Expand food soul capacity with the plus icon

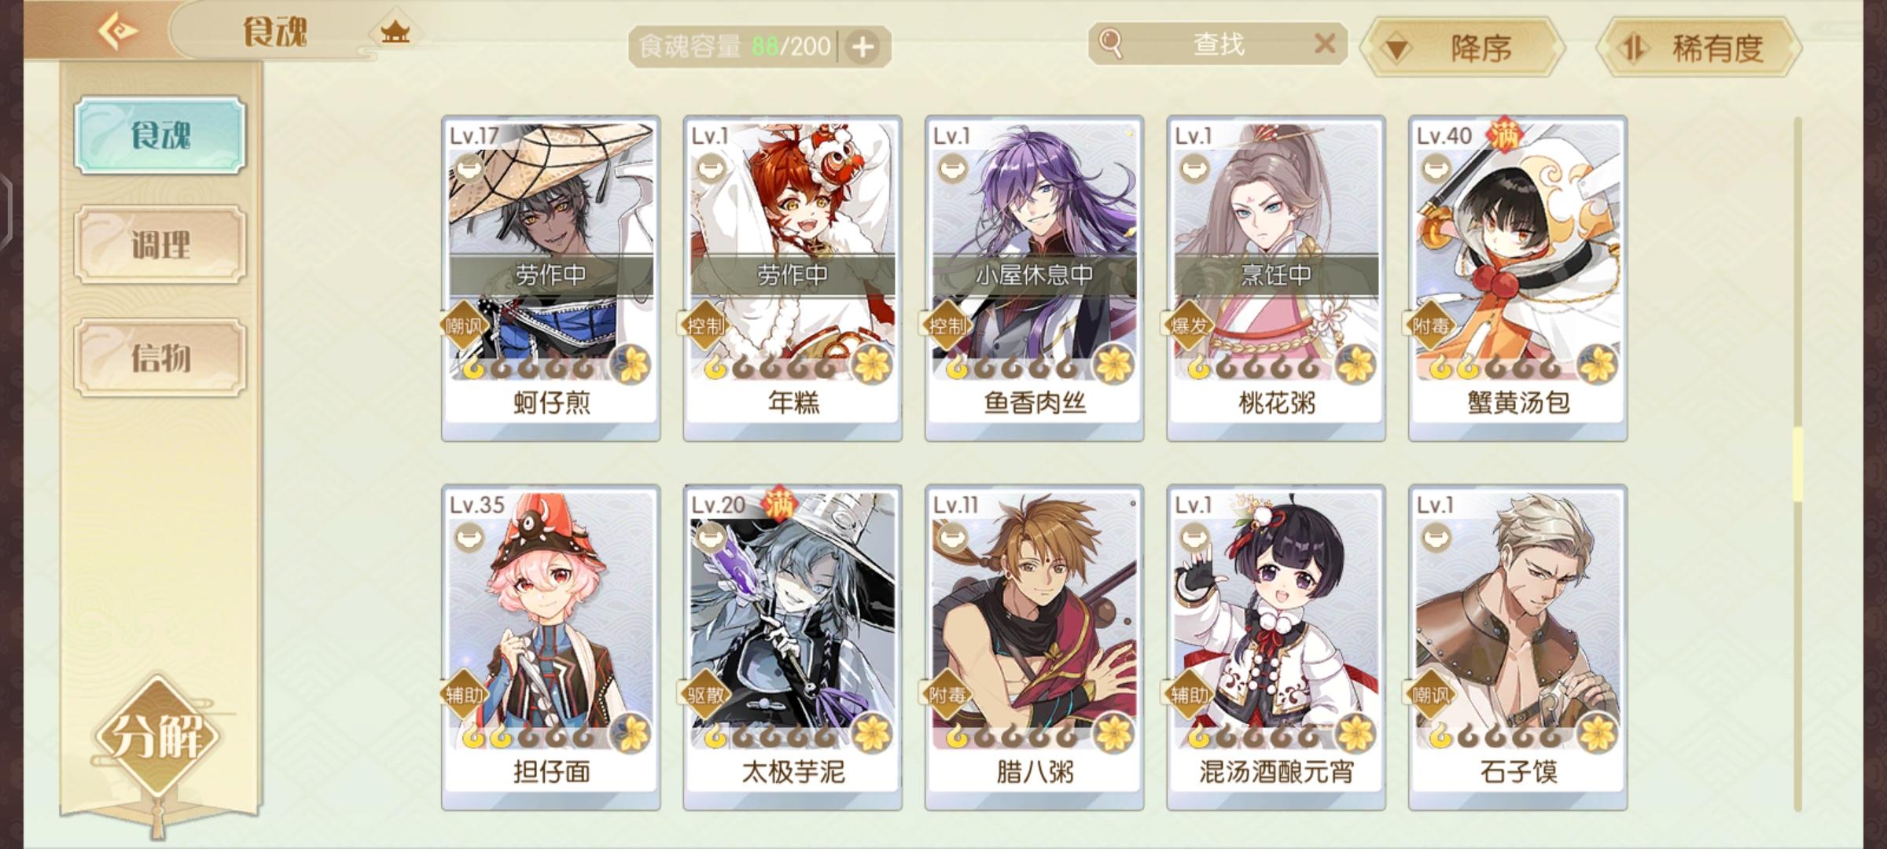[863, 47]
